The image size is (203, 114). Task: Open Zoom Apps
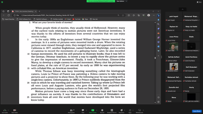point(130,111)
